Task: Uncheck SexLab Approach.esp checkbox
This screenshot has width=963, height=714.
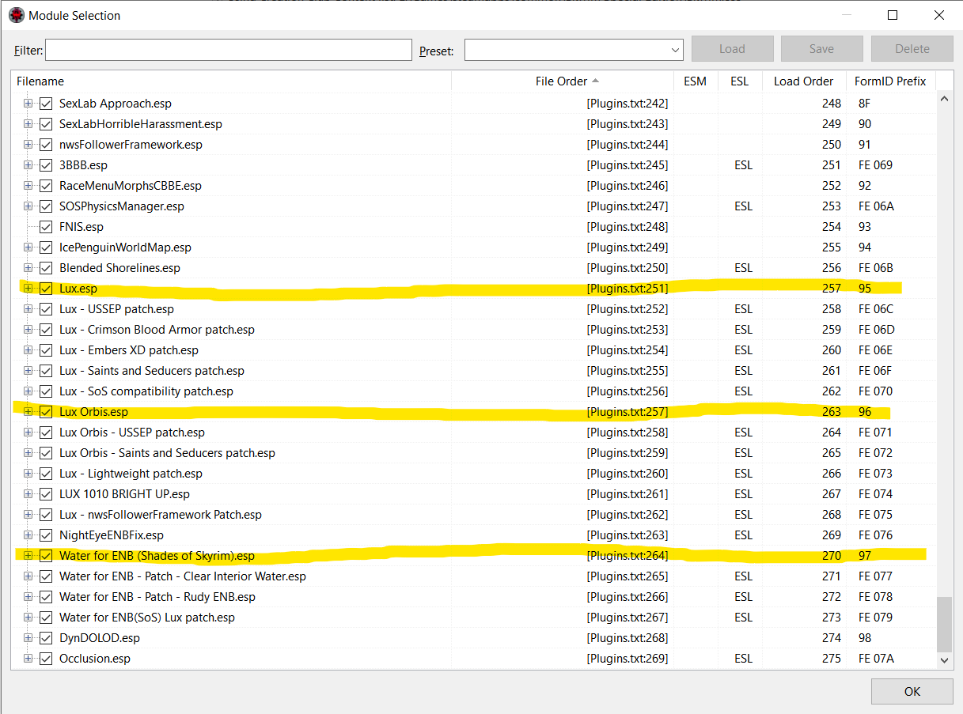Action: 46,104
